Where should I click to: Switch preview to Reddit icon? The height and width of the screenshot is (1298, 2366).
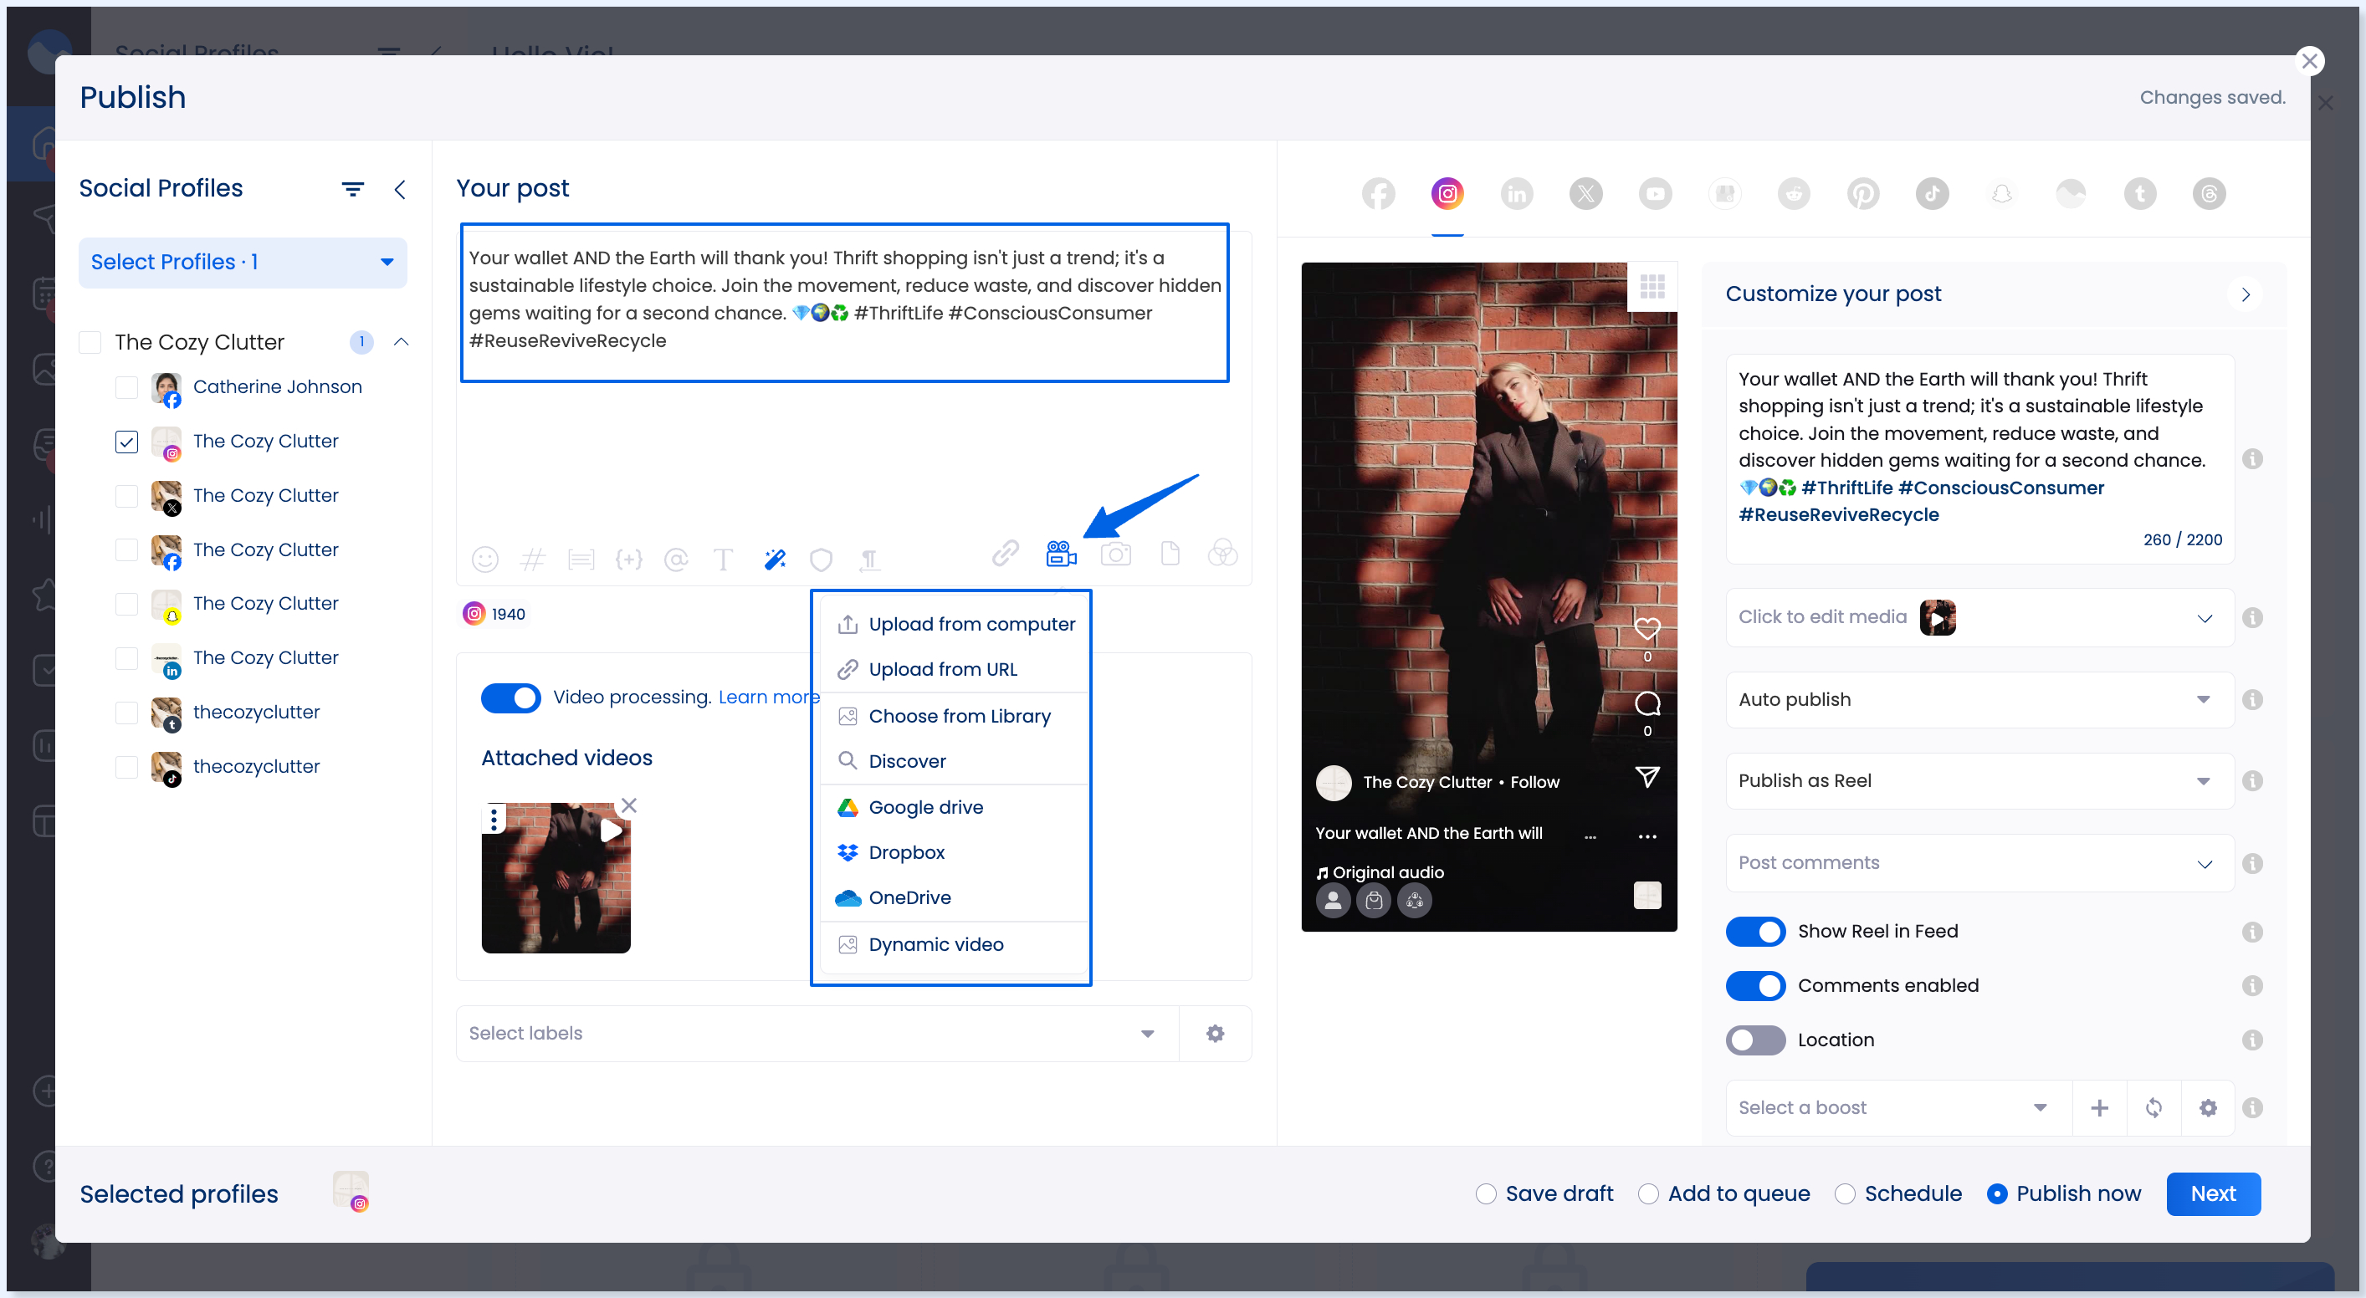pyautogui.click(x=1793, y=194)
